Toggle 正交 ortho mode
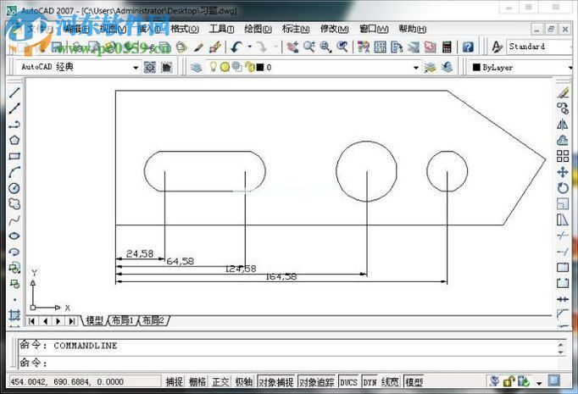The width and height of the screenshot is (578, 394). tap(221, 382)
